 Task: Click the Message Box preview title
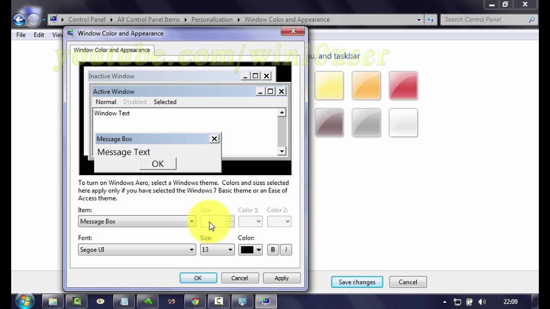[x=114, y=139]
